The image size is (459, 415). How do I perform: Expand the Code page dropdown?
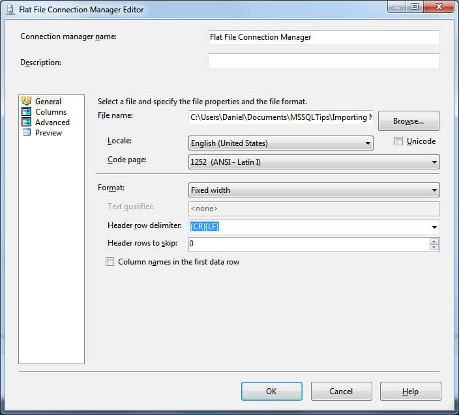point(314,162)
